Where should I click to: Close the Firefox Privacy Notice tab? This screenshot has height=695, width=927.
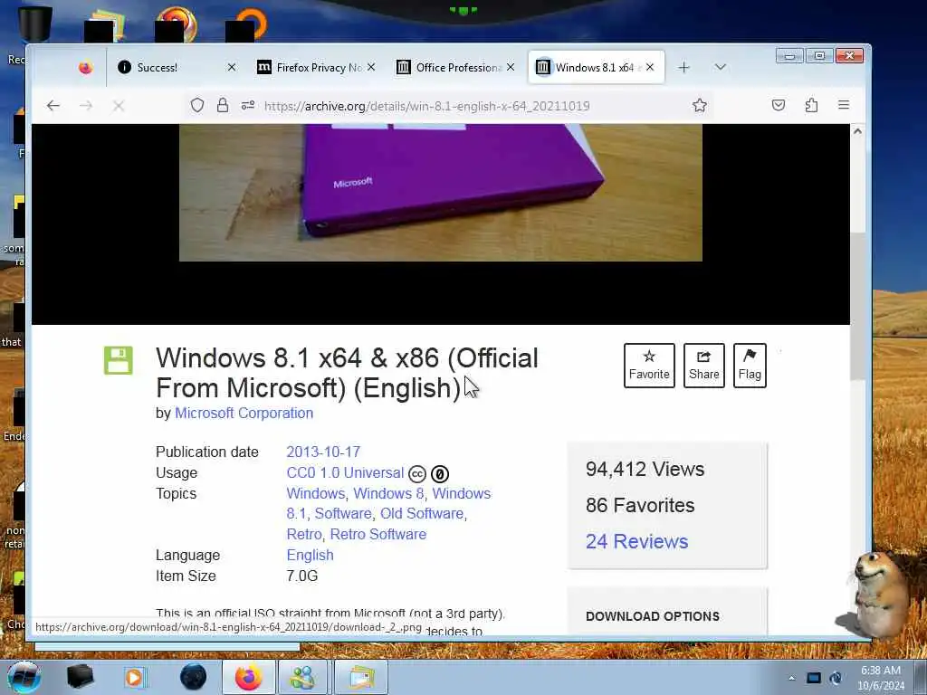pos(371,67)
